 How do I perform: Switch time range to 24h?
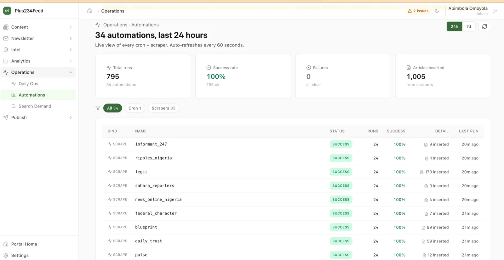coord(454,26)
